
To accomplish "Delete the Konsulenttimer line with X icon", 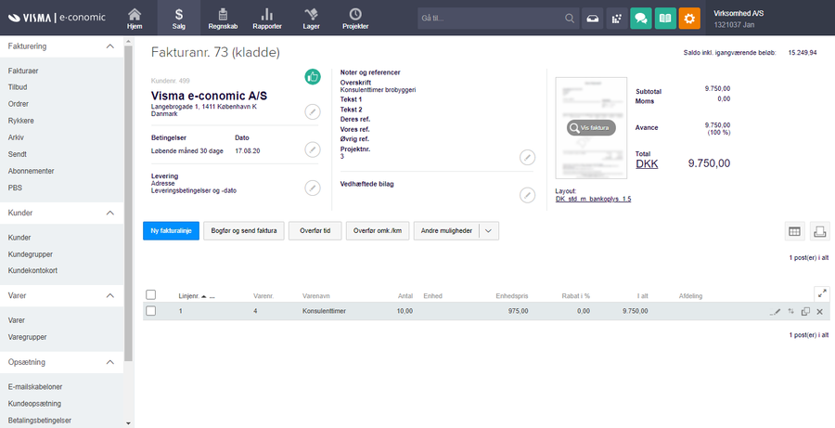I will click(x=819, y=311).
